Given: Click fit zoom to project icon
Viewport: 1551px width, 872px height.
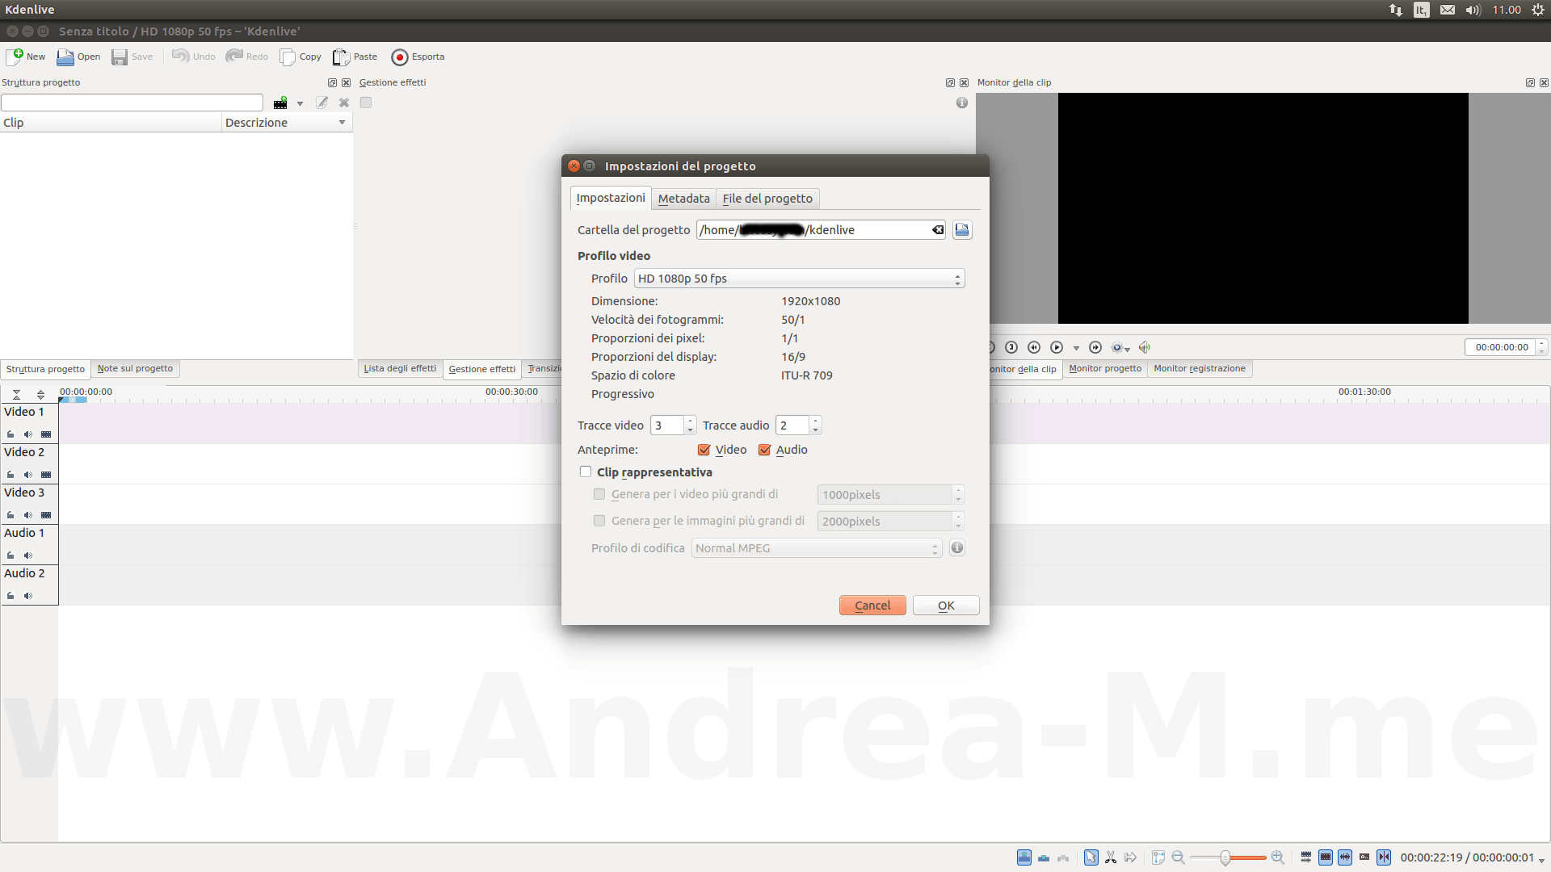Looking at the screenshot, I should tap(1158, 857).
